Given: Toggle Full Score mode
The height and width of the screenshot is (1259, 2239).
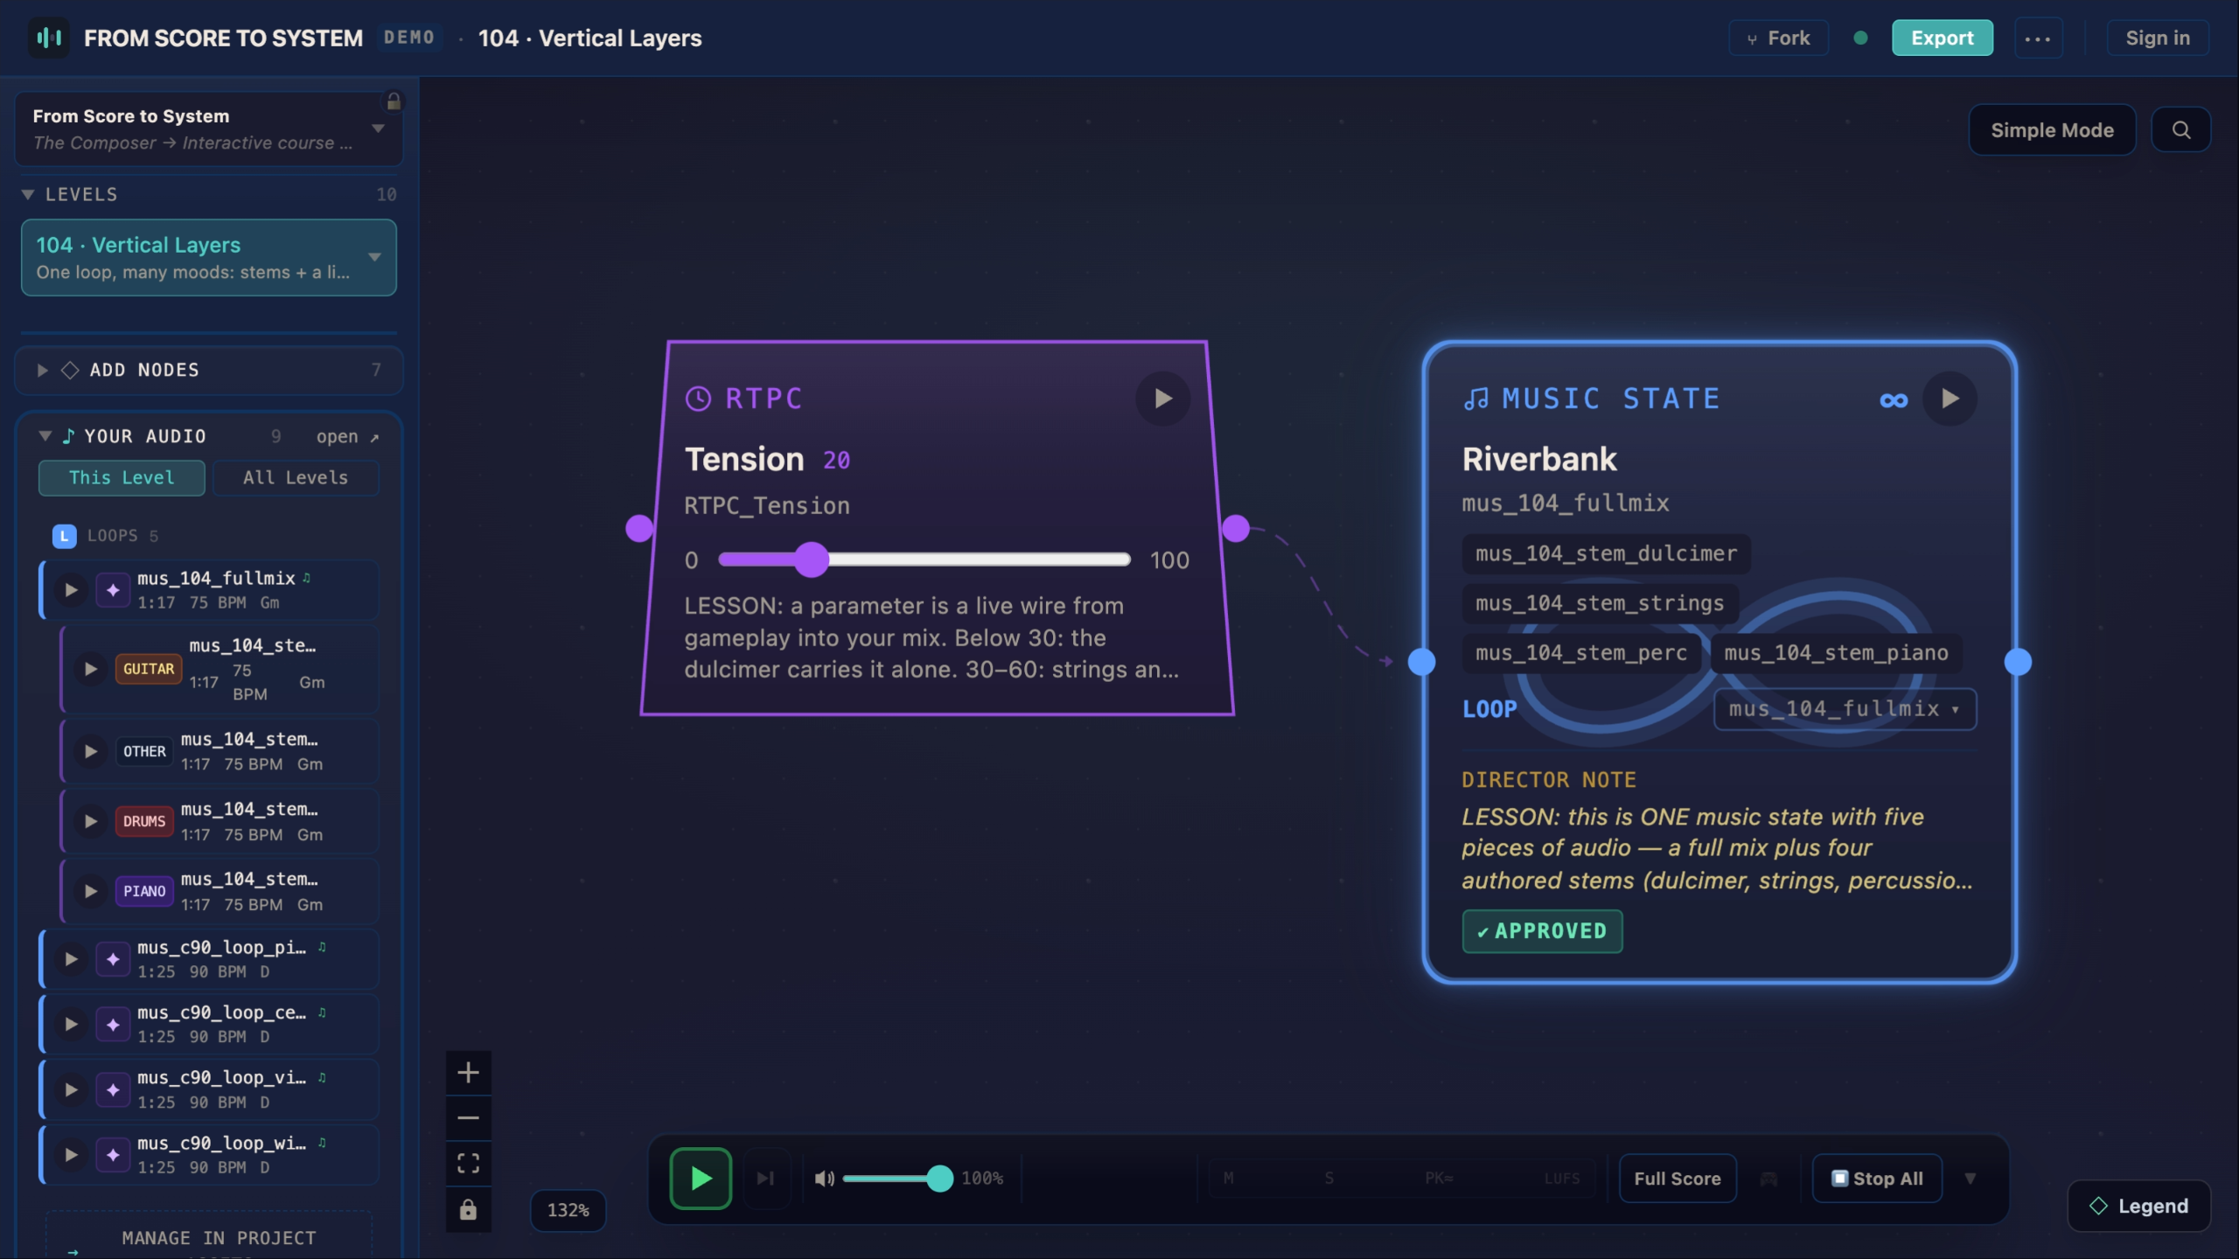Looking at the screenshot, I should 1677,1179.
